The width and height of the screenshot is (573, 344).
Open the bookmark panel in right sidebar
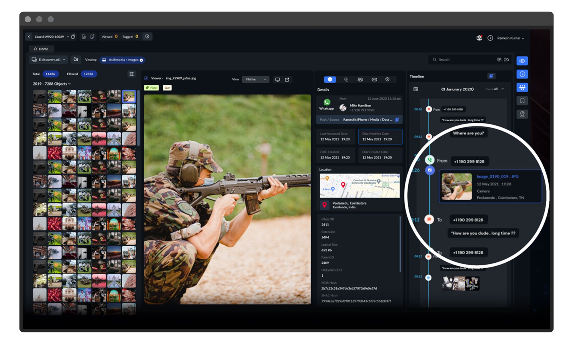pyautogui.click(x=522, y=101)
